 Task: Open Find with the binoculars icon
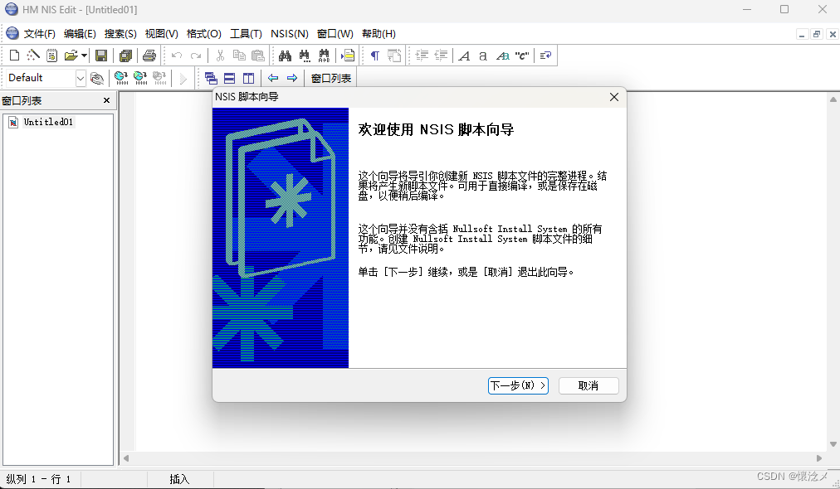pyautogui.click(x=285, y=55)
